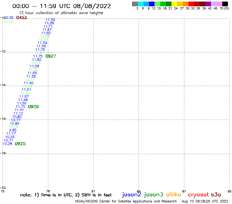Pick the orange swatch in the color scale
The height and width of the screenshot is (204, 232).
coord(186,4)
